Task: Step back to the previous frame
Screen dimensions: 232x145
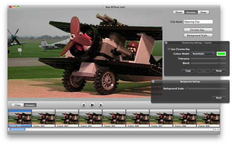Action: (x=84, y=105)
